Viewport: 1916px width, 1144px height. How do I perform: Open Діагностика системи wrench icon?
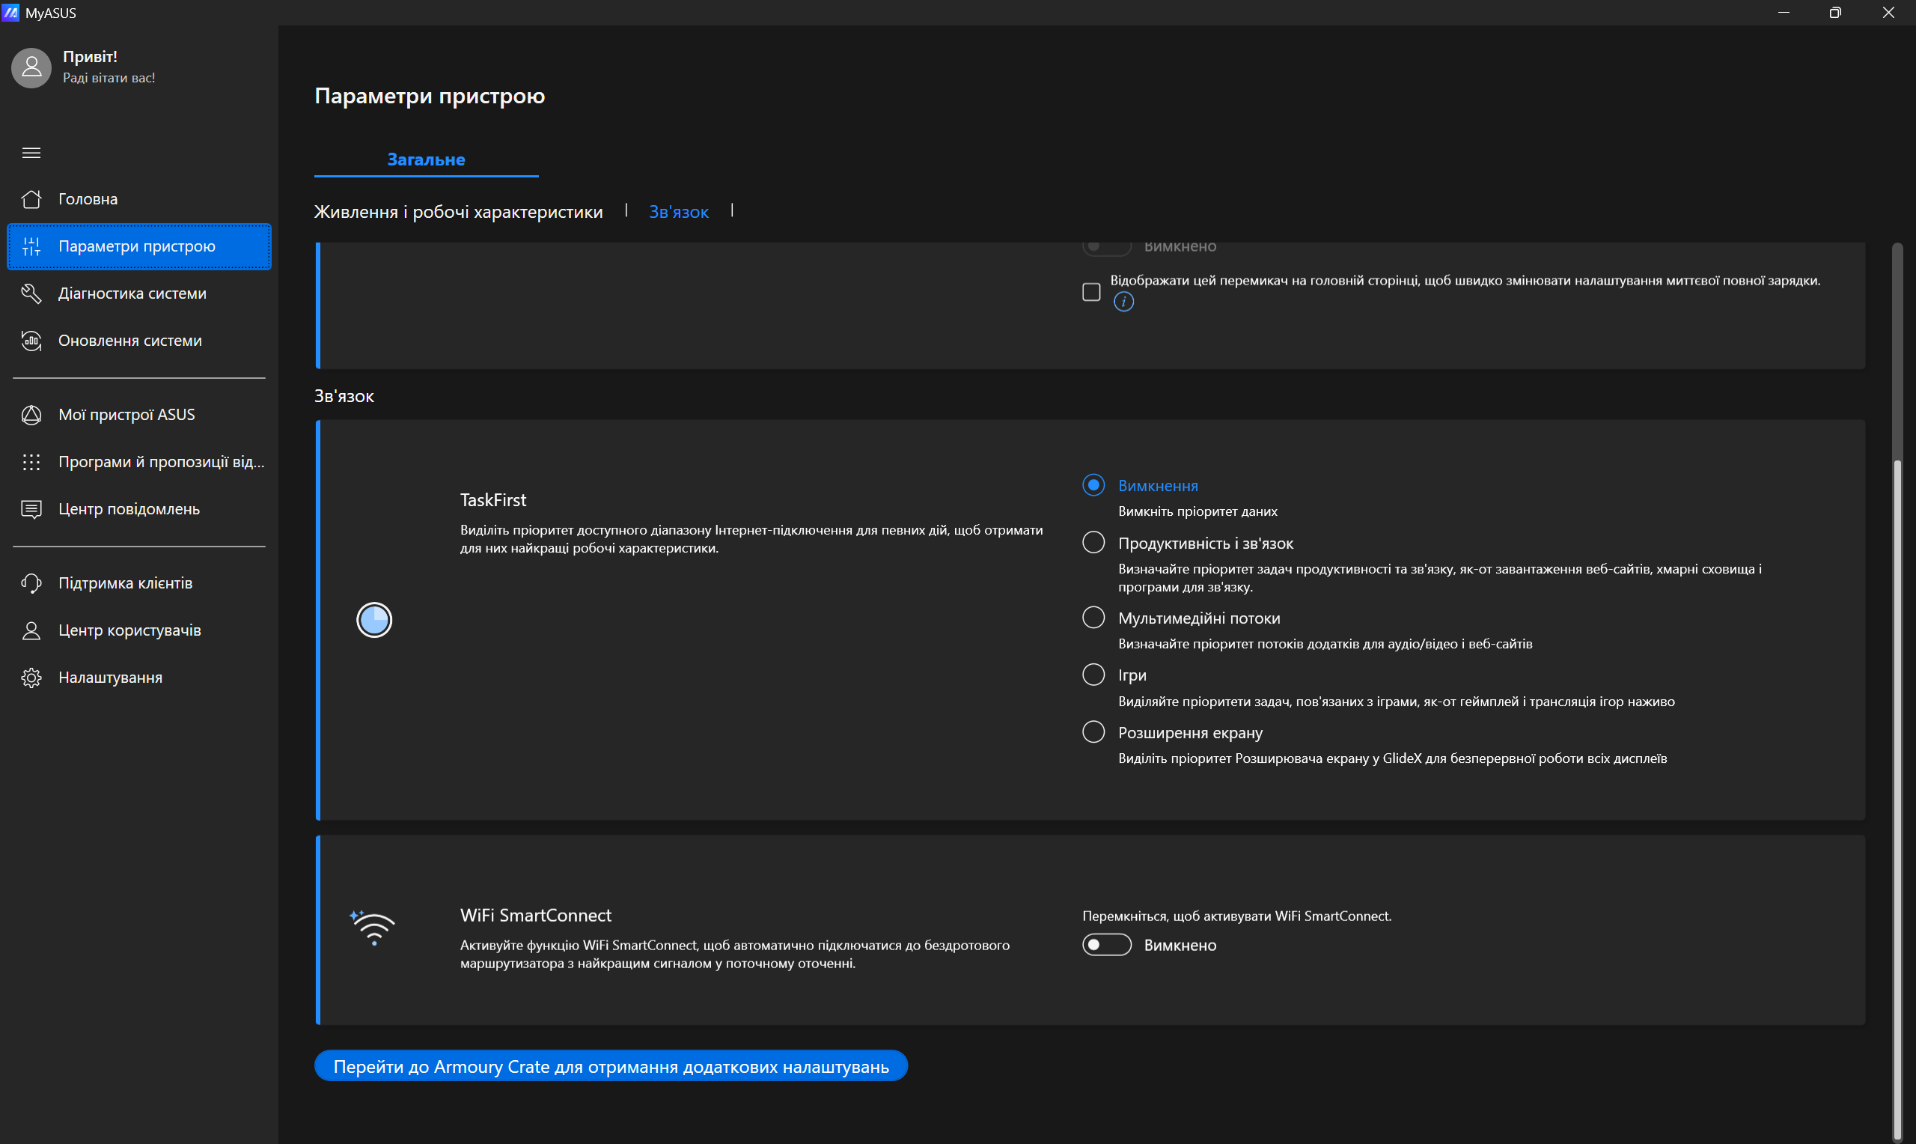(x=31, y=293)
